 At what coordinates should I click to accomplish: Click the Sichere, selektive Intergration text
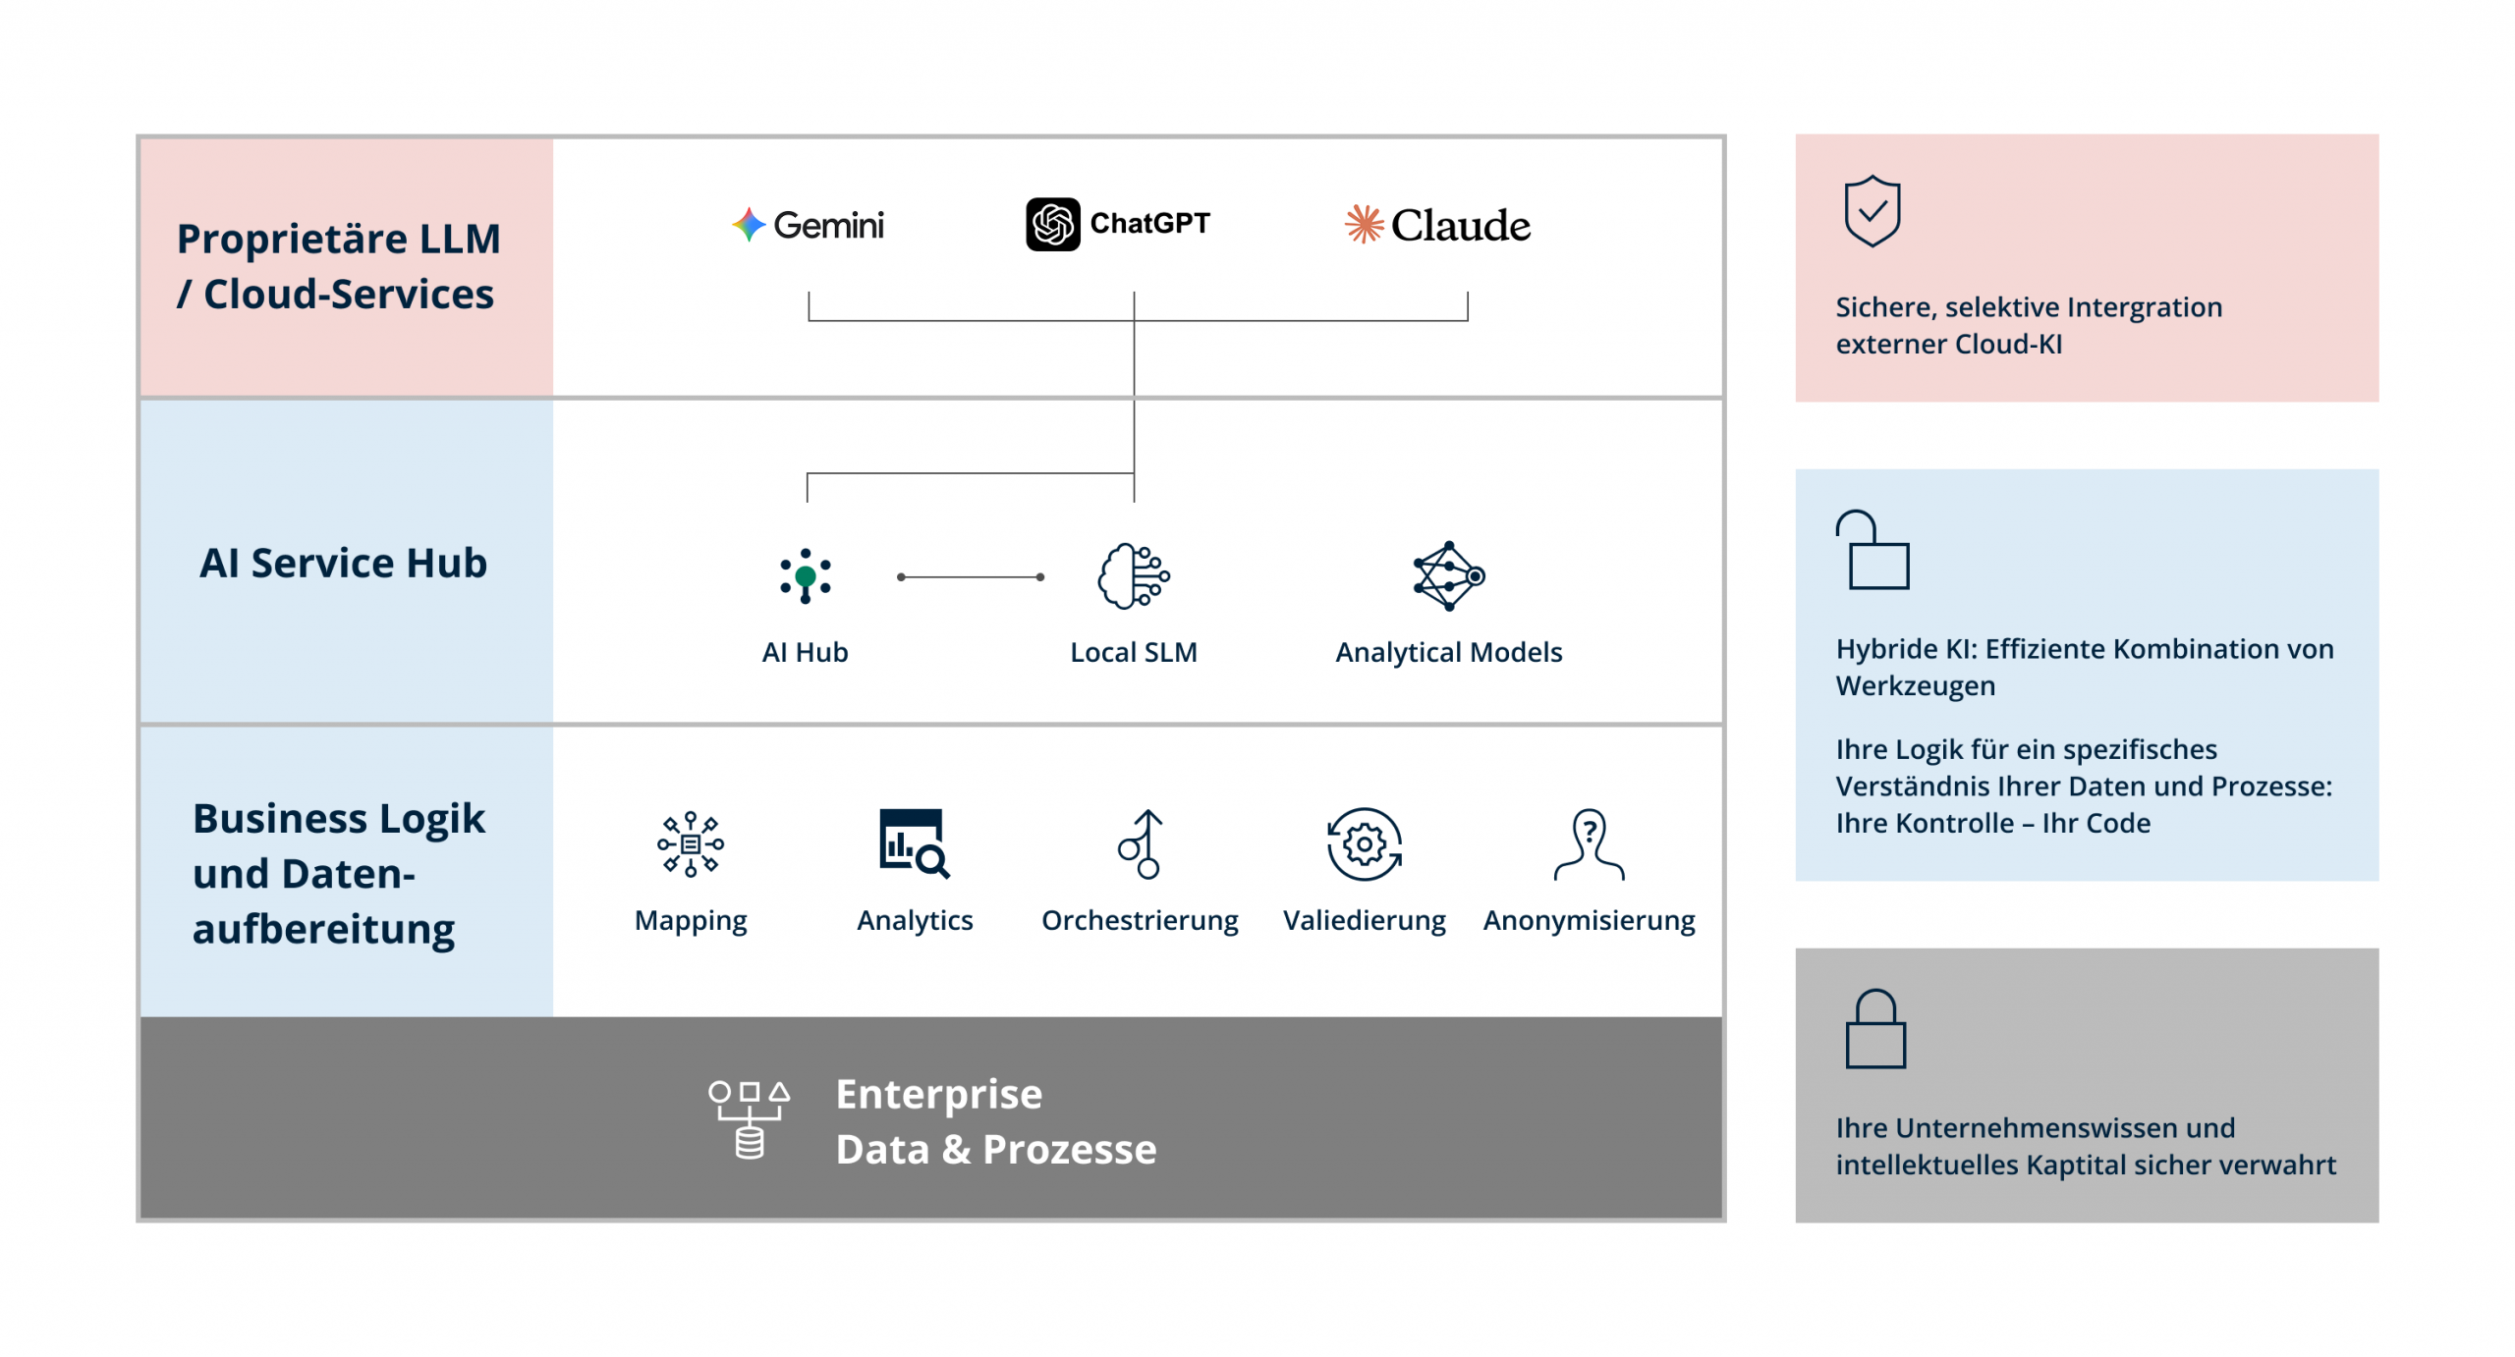click(2028, 325)
